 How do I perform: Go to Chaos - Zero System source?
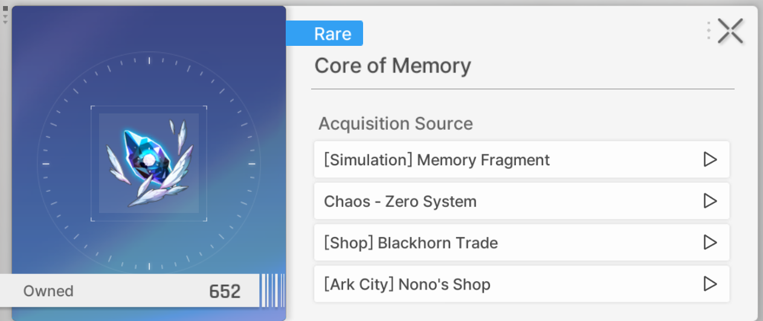(x=521, y=201)
